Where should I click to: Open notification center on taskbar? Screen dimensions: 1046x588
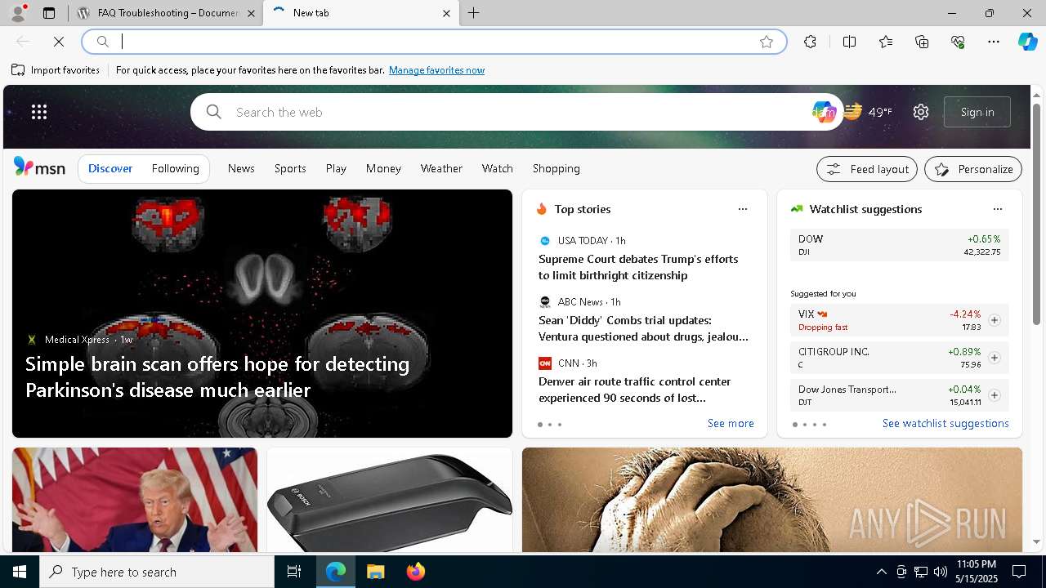[1019, 572]
